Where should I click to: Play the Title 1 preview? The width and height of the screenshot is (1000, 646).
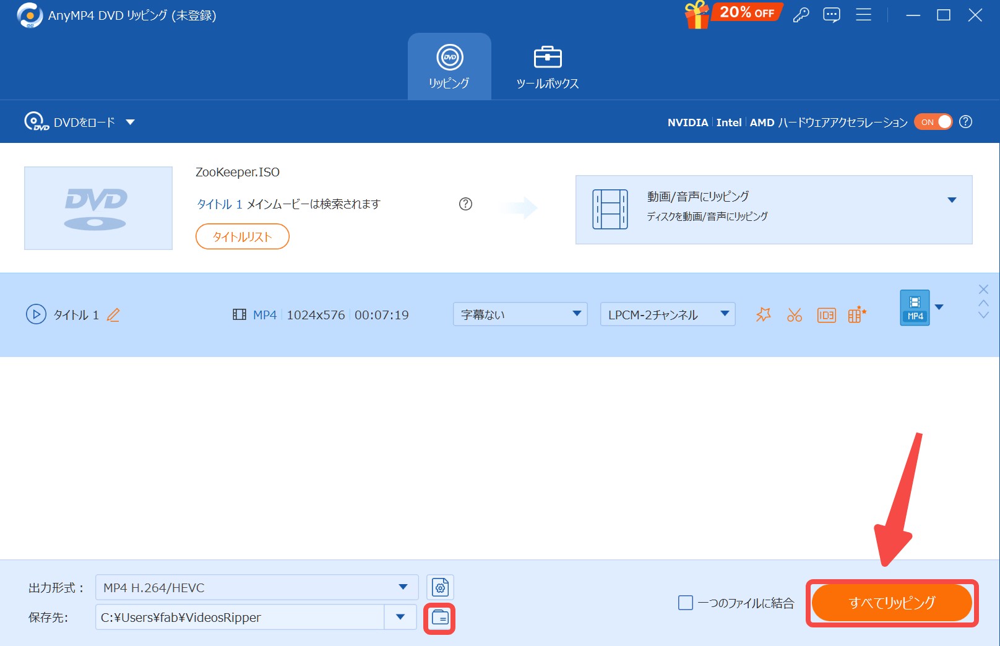click(36, 314)
